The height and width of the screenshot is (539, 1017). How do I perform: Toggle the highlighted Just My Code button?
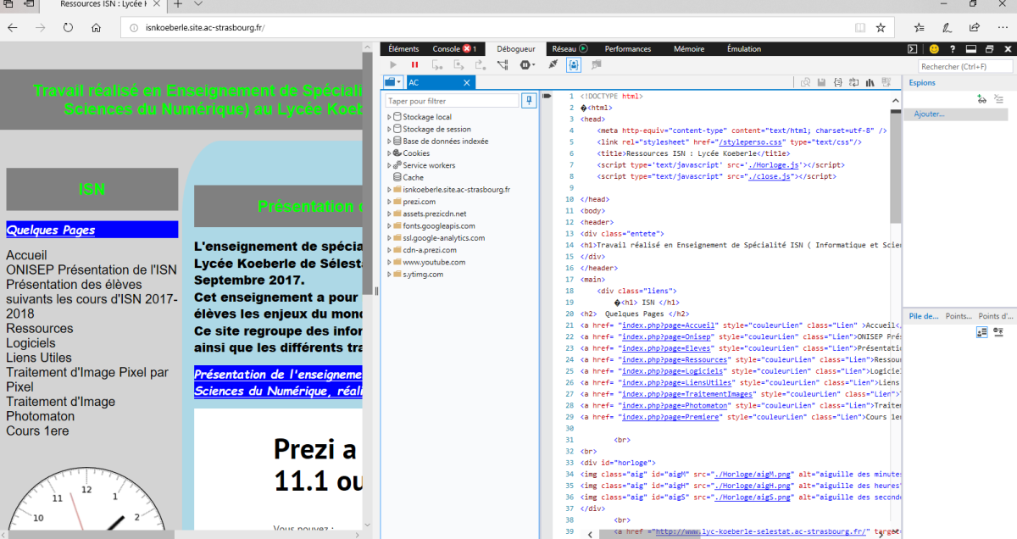[574, 64]
